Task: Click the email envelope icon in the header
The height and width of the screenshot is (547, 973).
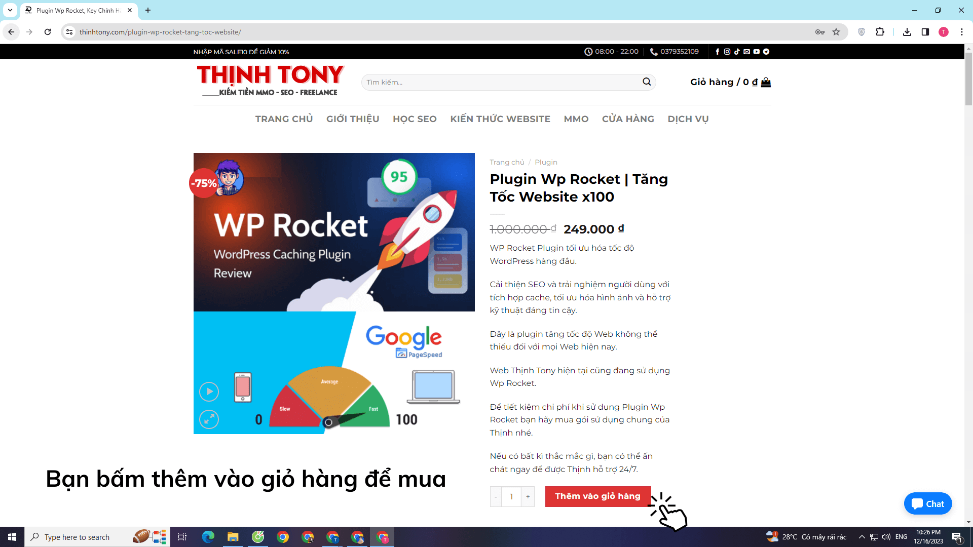Action: [x=746, y=51]
